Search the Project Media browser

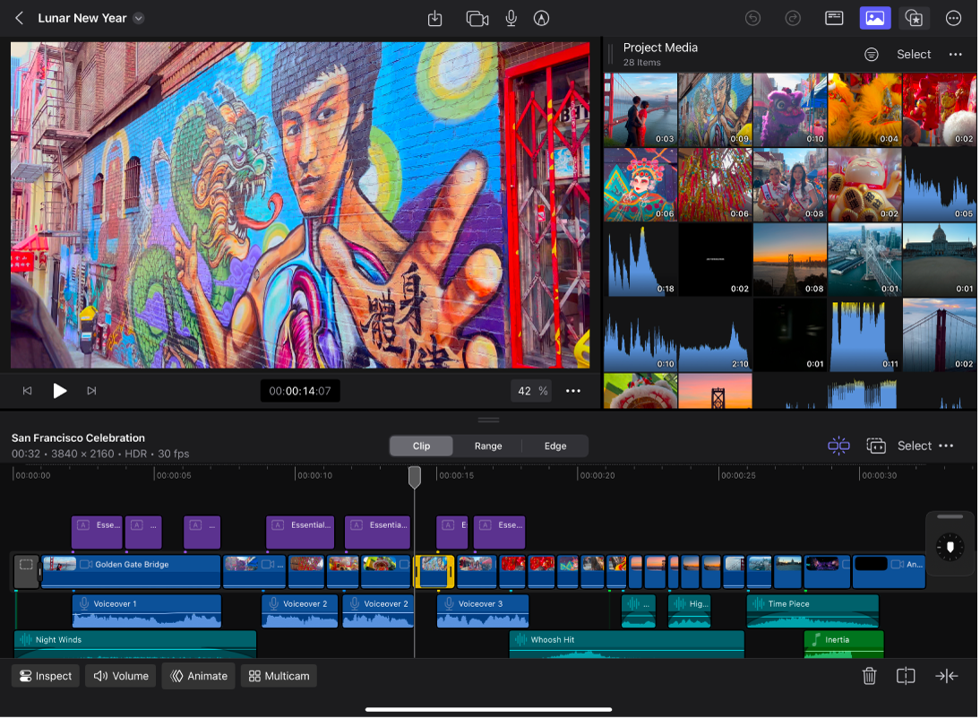[871, 54]
